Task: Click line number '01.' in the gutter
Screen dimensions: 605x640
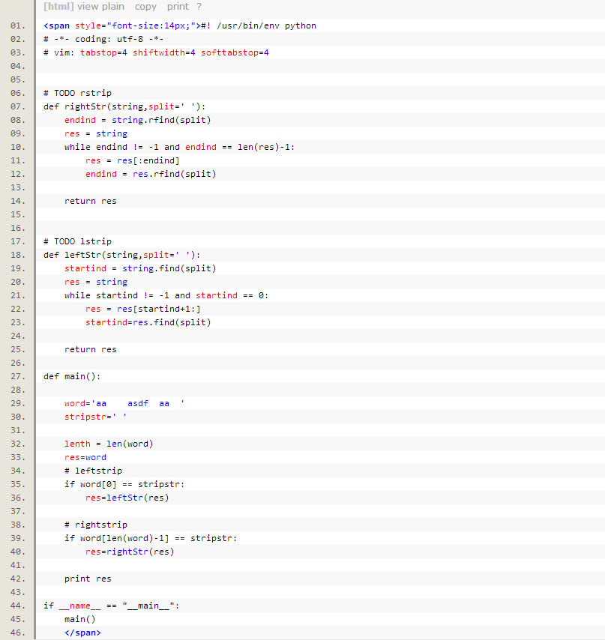Action: tap(18, 25)
